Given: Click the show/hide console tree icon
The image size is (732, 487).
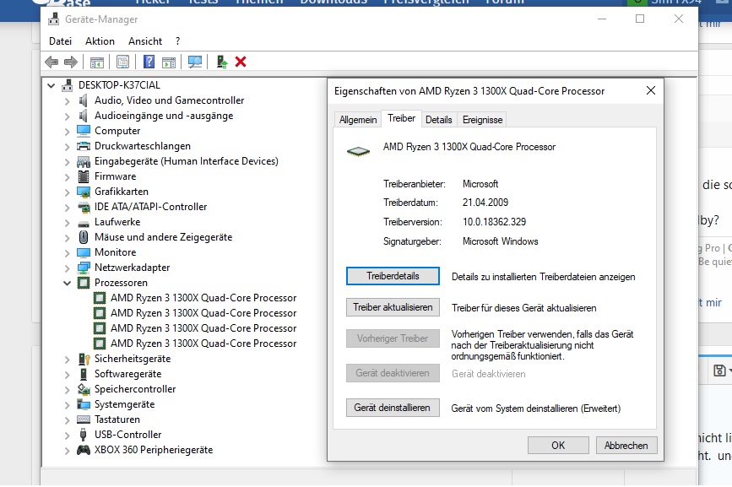Looking at the screenshot, I should [96, 62].
